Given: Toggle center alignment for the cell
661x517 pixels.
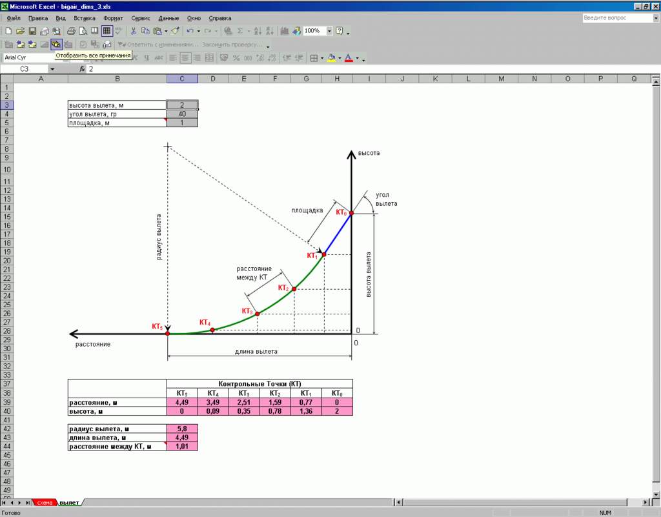Looking at the screenshot, I should tap(185, 58).
